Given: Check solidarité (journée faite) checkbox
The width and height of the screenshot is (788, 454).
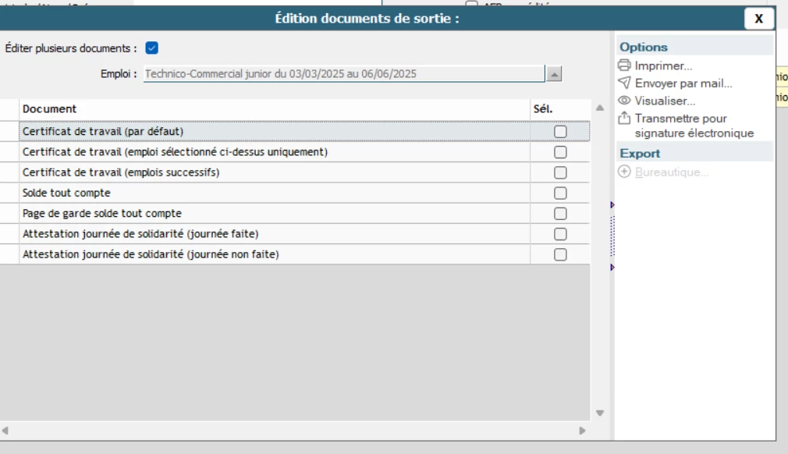Looking at the screenshot, I should [560, 235].
